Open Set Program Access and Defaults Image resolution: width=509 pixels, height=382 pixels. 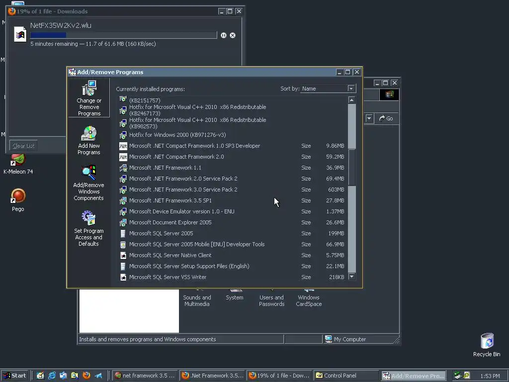pyautogui.click(x=88, y=228)
